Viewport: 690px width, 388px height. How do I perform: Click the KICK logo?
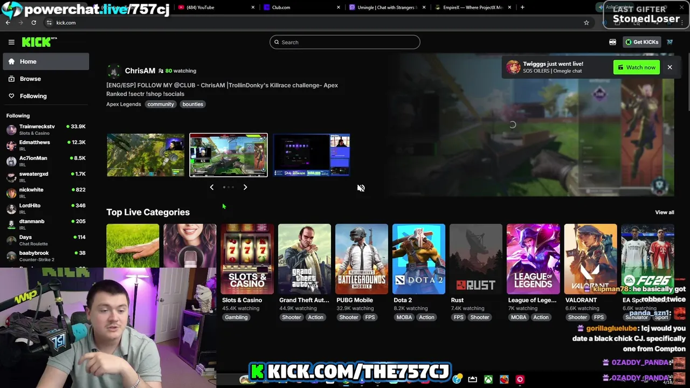pos(39,42)
